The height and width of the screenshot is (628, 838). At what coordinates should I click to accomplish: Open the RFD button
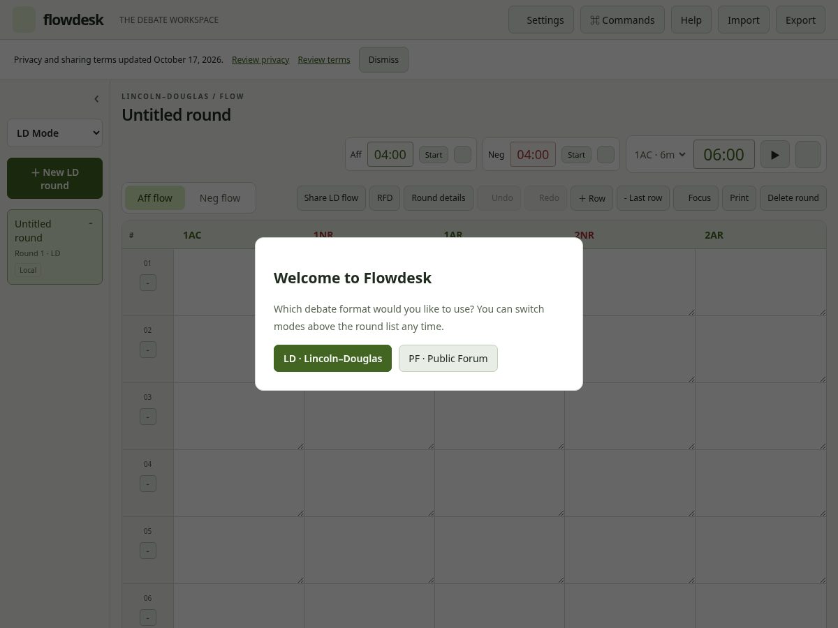[385, 198]
